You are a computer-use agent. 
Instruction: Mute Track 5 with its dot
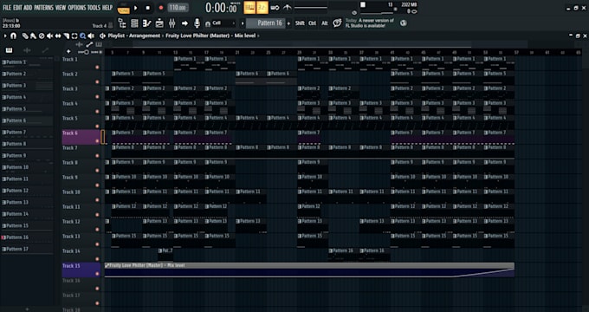tap(97, 127)
